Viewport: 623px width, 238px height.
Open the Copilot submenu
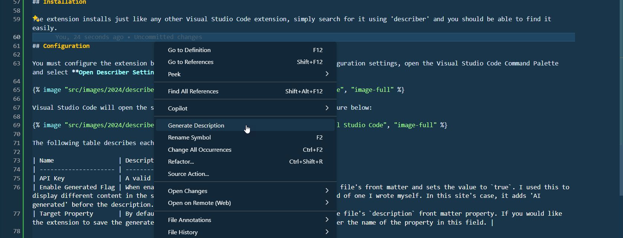click(x=245, y=108)
